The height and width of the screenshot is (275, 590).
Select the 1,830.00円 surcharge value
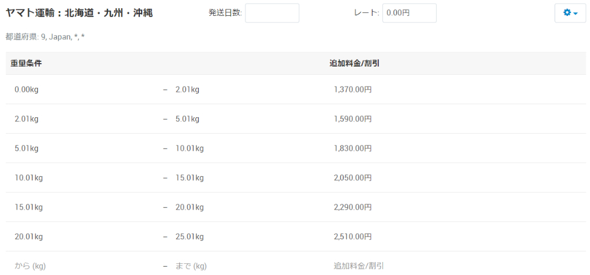353,148
